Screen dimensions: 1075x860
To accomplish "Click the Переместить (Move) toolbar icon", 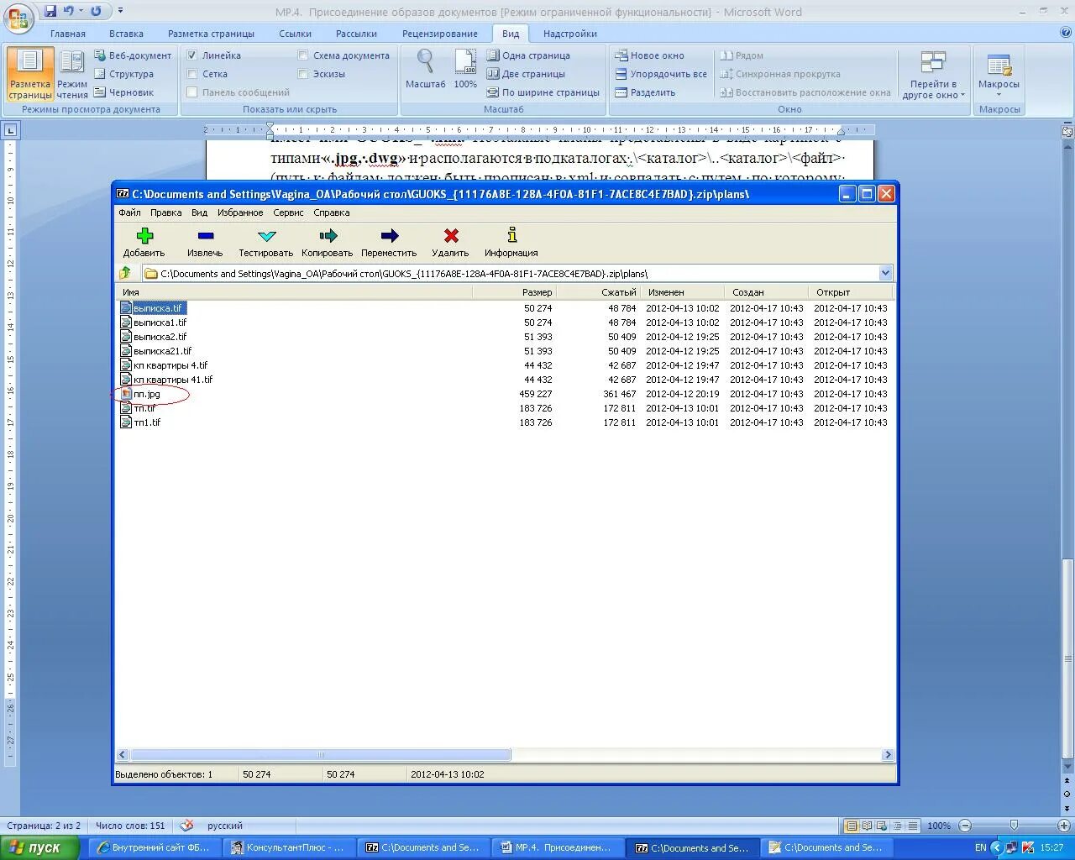I will point(389,236).
